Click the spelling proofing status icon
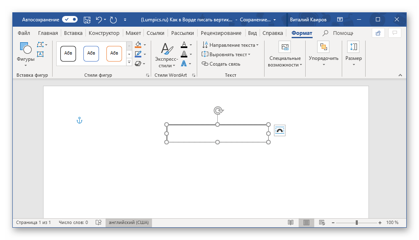The width and height of the screenshot is (419, 240). (98, 222)
